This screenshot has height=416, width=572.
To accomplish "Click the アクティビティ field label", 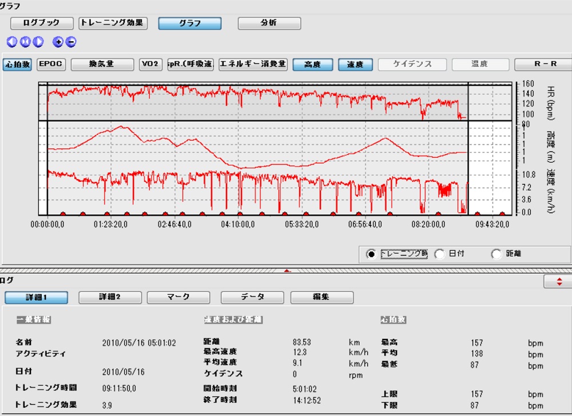I will [41, 354].
